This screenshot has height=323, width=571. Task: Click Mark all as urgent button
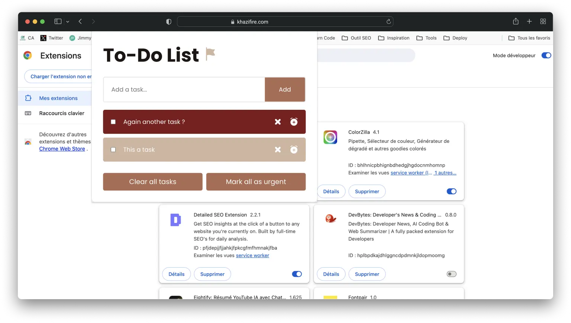pos(256,182)
